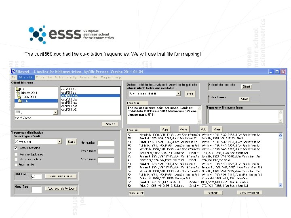Image resolution: width=291 pixels, height=218 pixels.
Task: Click The Box scrollbar down arrow
Action: click(x=199, y=122)
